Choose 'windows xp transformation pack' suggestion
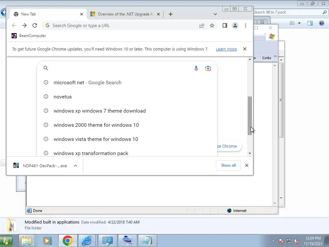329x247 pixels. pyautogui.click(x=127, y=153)
